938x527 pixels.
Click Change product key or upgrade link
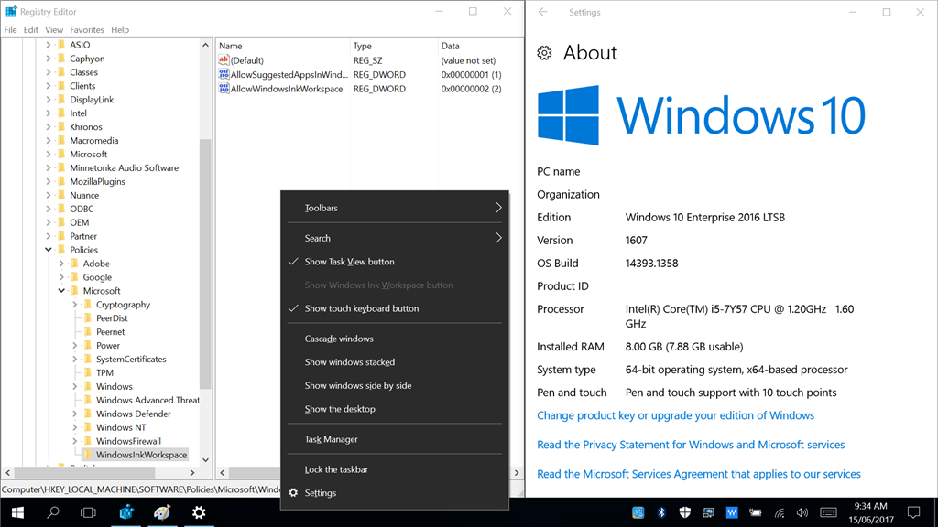pyautogui.click(x=675, y=415)
